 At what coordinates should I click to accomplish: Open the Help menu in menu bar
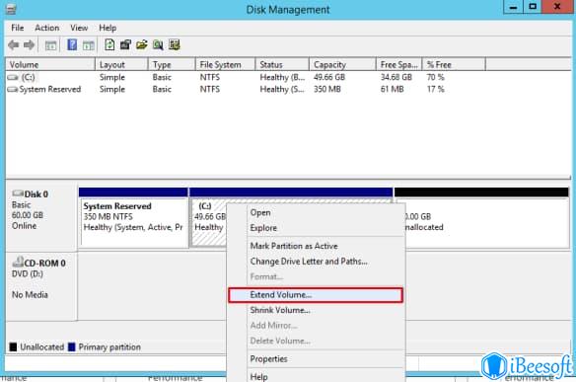[x=108, y=28]
